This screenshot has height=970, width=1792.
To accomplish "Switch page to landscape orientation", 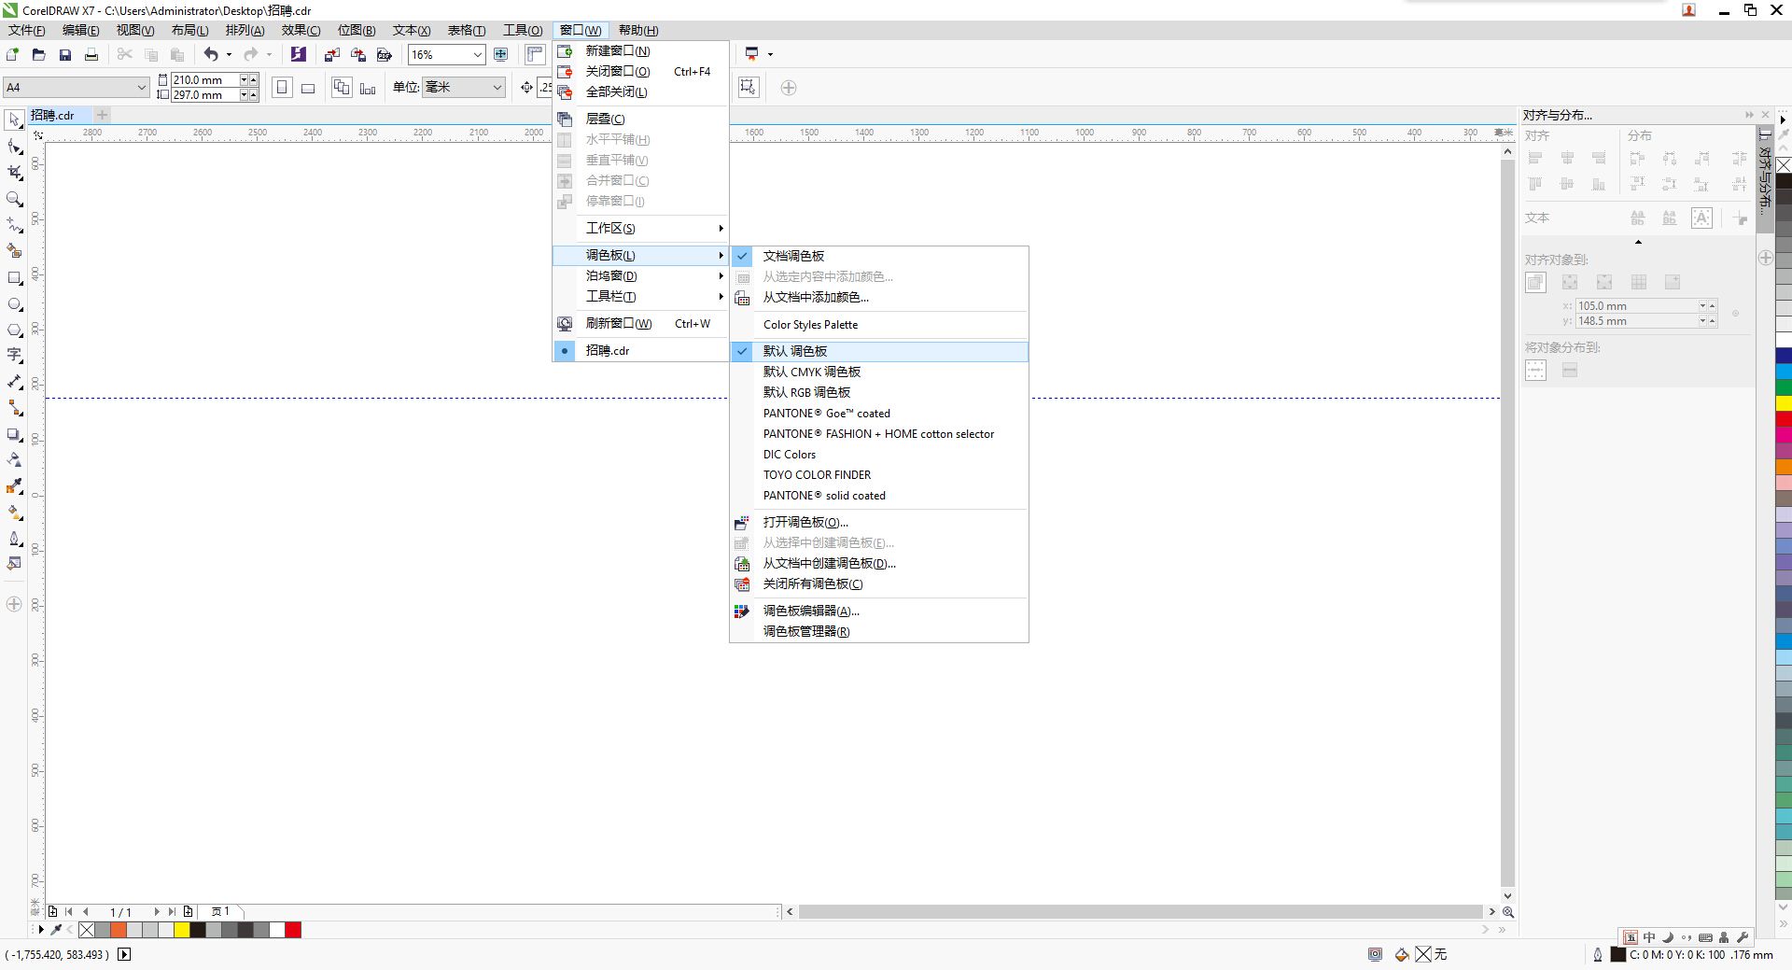I will click(308, 88).
